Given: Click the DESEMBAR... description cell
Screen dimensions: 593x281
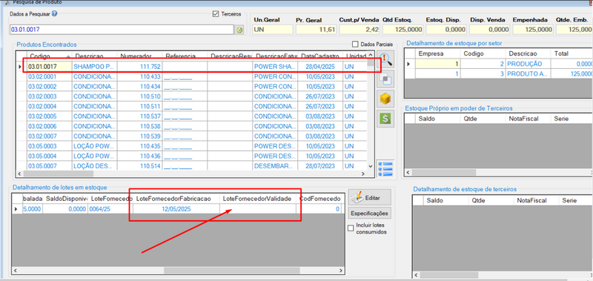Looking at the screenshot, I should pos(275,165).
